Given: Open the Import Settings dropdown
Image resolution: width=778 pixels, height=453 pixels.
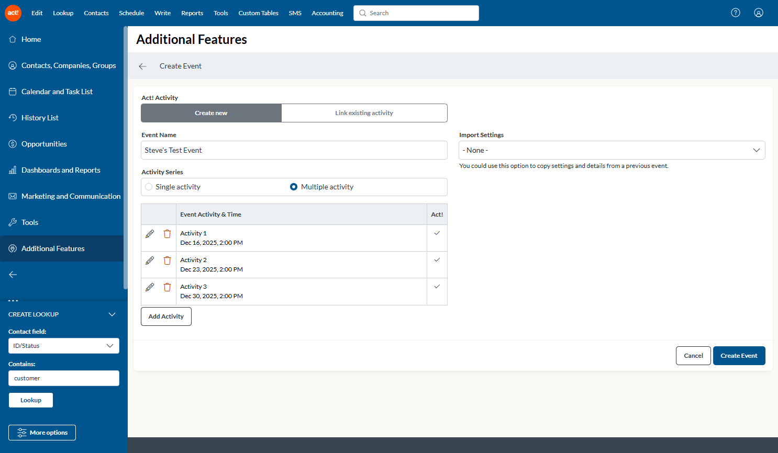Looking at the screenshot, I should [612, 150].
